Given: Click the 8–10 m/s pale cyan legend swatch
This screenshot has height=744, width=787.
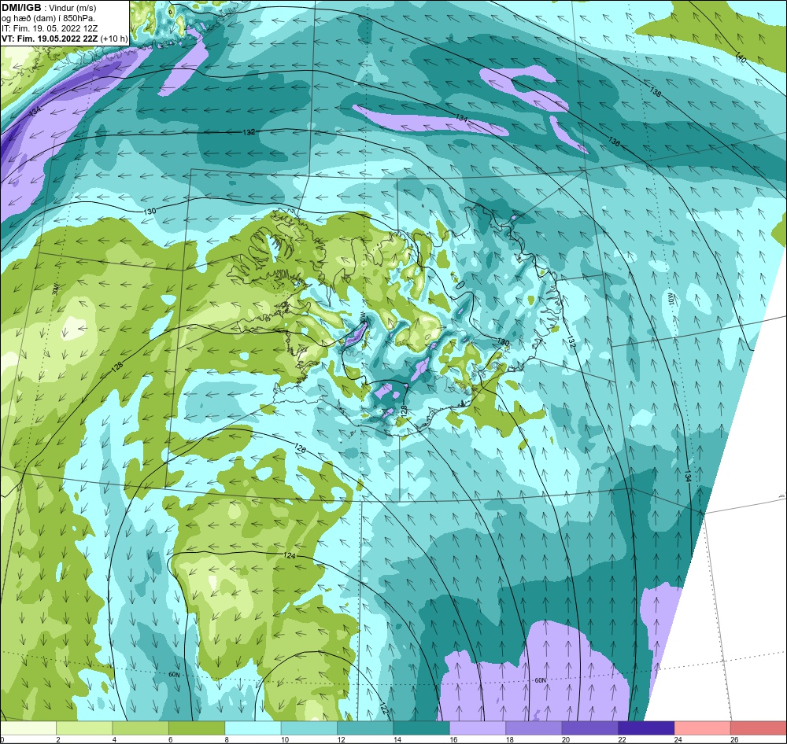Looking at the screenshot, I should coord(253,727).
